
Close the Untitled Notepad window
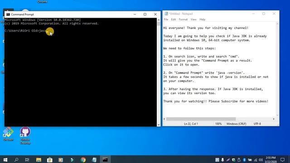coord(274,14)
